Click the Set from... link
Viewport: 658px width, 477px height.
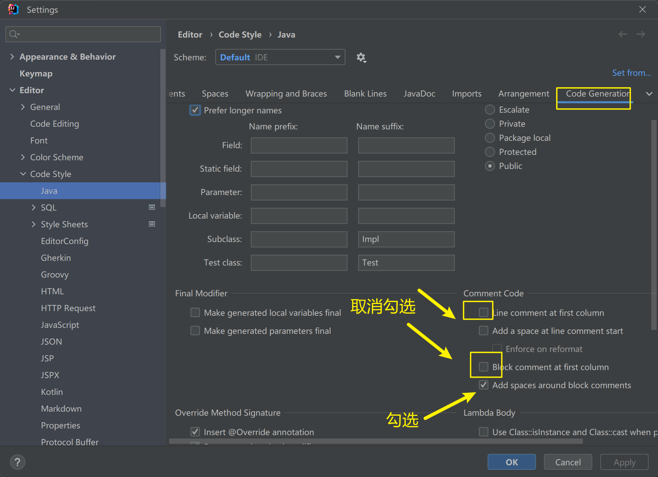pyautogui.click(x=631, y=73)
